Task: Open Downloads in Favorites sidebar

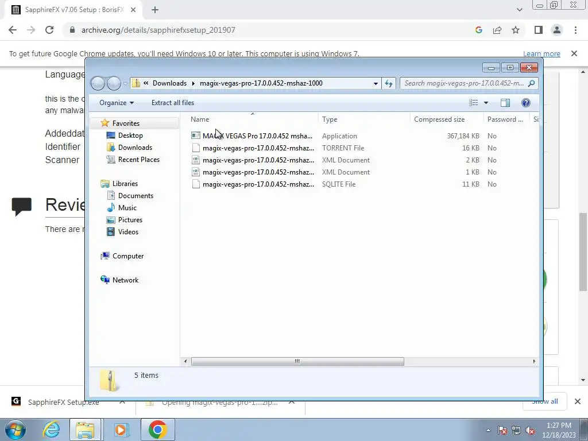Action: (x=135, y=148)
